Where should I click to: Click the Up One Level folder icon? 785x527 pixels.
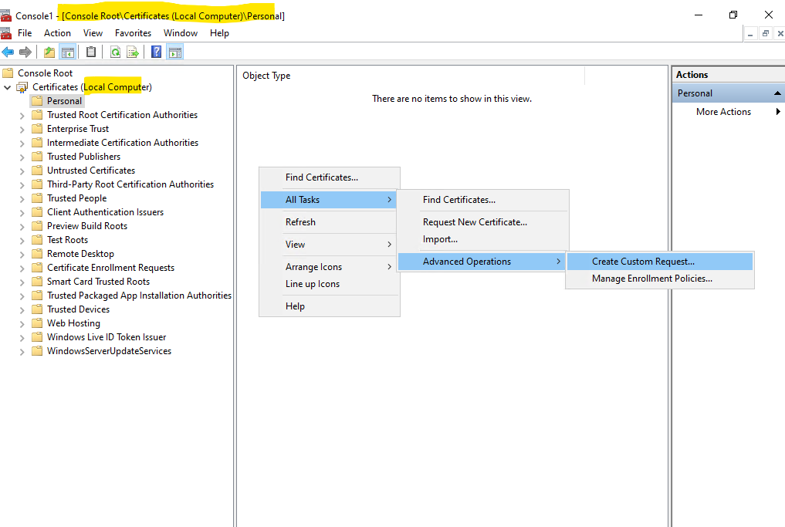pyautogui.click(x=49, y=52)
